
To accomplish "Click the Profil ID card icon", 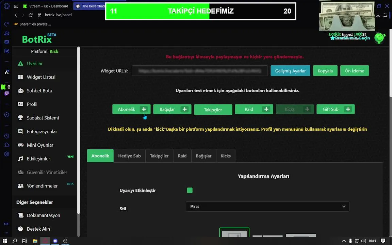I will [x=20, y=104].
